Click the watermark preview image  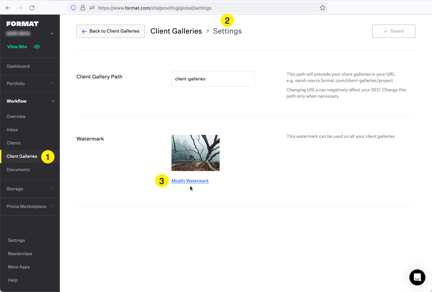[x=195, y=153]
